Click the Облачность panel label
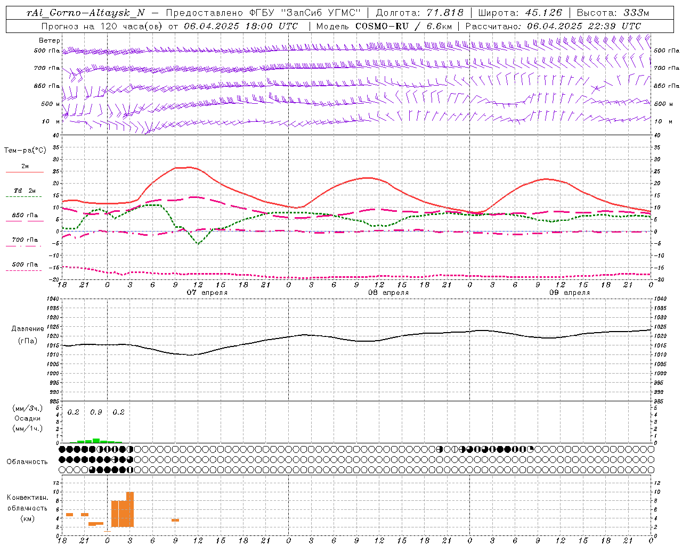Screen dimensions: 682x545 pyautogui.click(x=27, y=462)
